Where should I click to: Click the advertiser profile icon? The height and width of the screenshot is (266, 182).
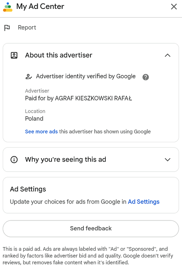tap(14, 55)
